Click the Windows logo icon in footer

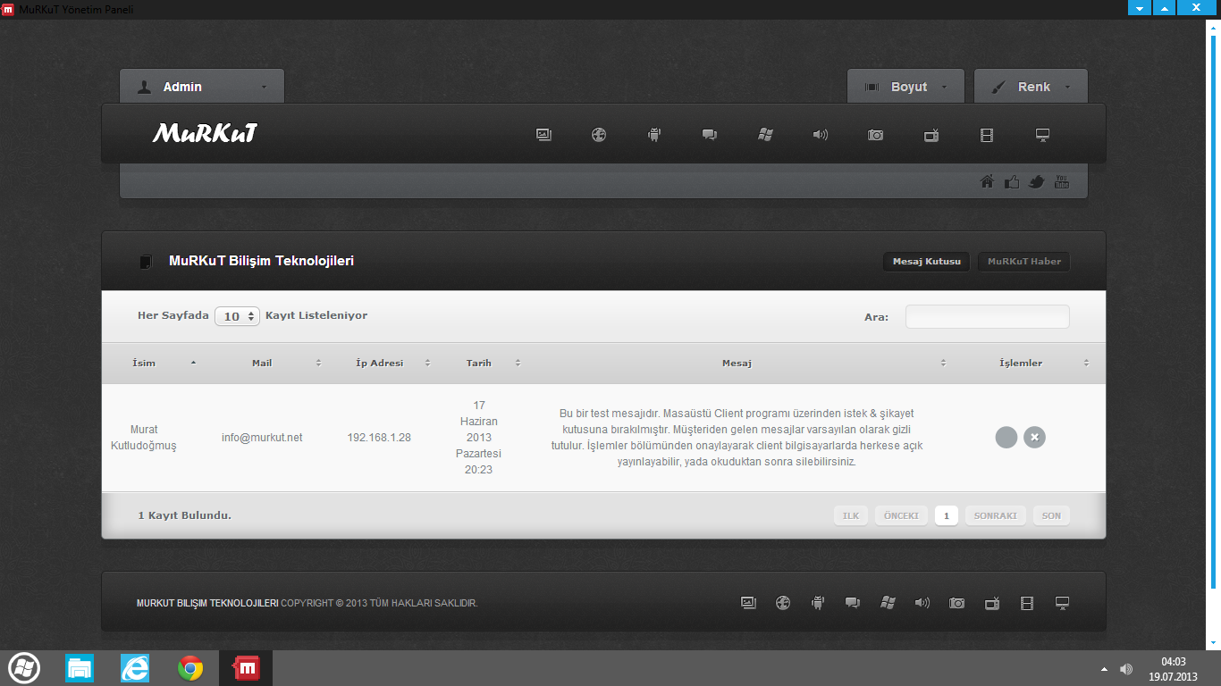tap(888, 603)
